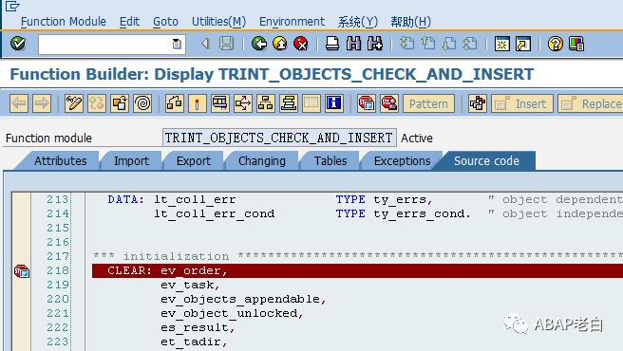Click the Function module name field

(x=279, y=138)
